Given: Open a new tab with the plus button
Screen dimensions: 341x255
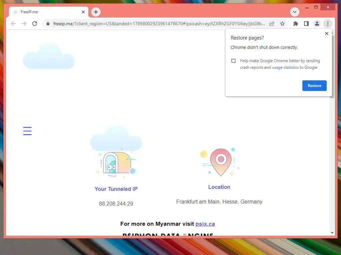Looking at the screenshot, I should pyautogui.click(x=96, y=12).
